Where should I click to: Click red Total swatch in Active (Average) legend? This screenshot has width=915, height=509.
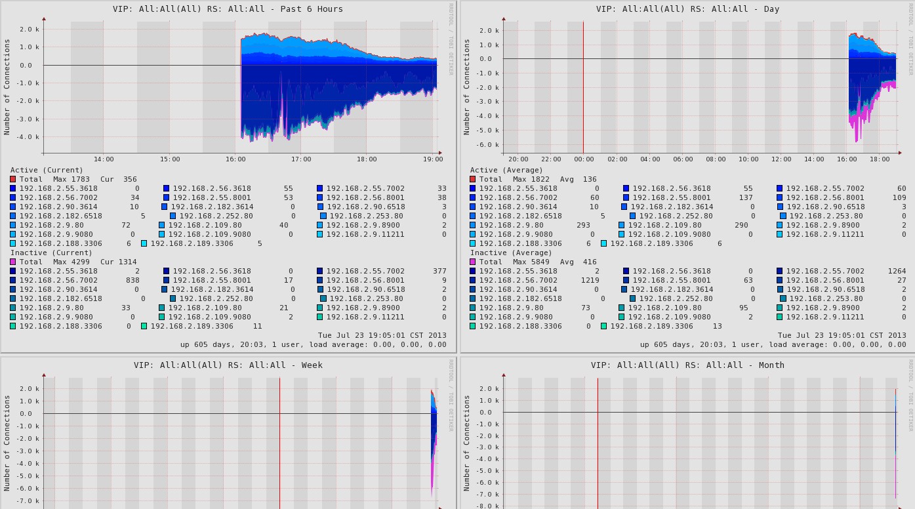[x=473, y=179]
